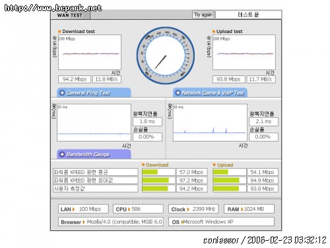Screen dimensions: 330x248
Task: Click the LAN 100 Mbps info field
Action: [x=83, y=209]
